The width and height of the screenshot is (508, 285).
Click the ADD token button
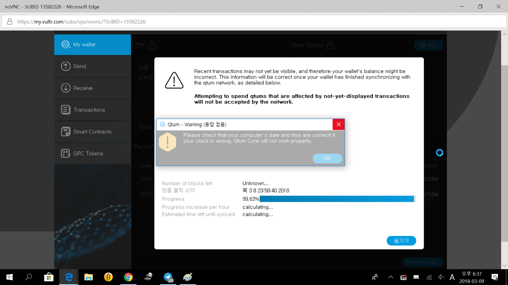pos(428,45)
